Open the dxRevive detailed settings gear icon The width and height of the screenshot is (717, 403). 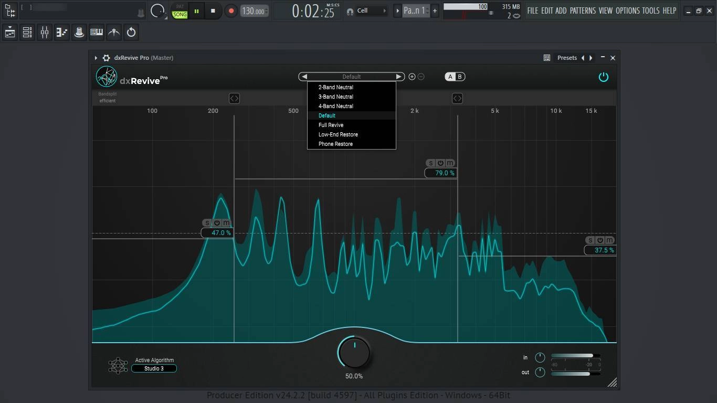106,58
